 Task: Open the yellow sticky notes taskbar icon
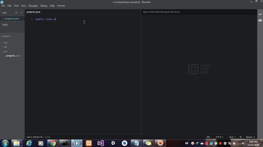(x=148, y=143)
